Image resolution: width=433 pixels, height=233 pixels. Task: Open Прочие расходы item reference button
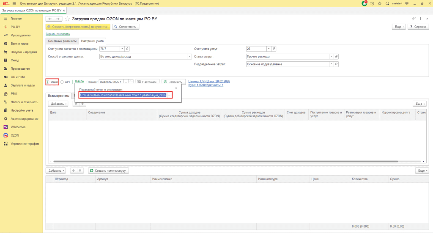click(x=336, y=56)
